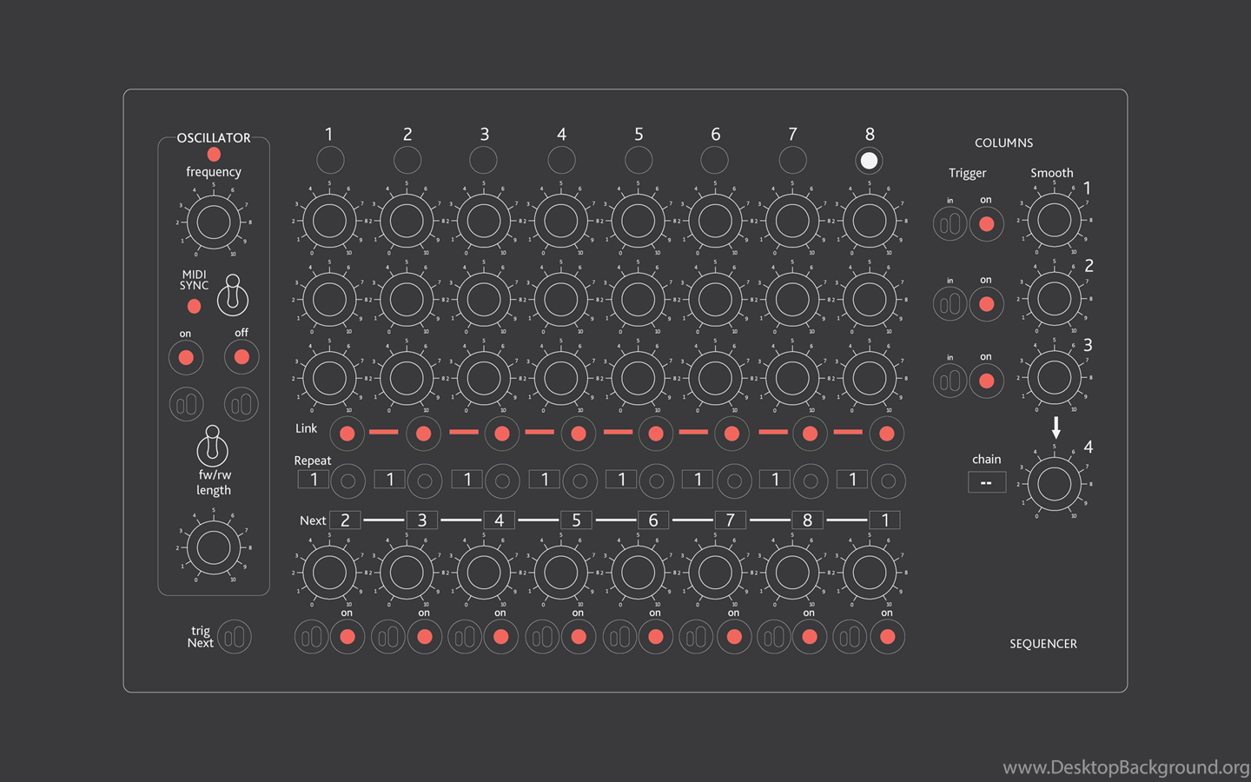Viewport: 1251px width, 782px height.
Task: Open the first Repeat count box
Action: pos(314,480)
